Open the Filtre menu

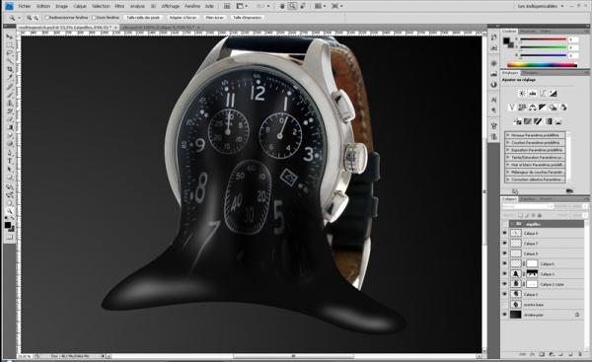tap(119, 6)
